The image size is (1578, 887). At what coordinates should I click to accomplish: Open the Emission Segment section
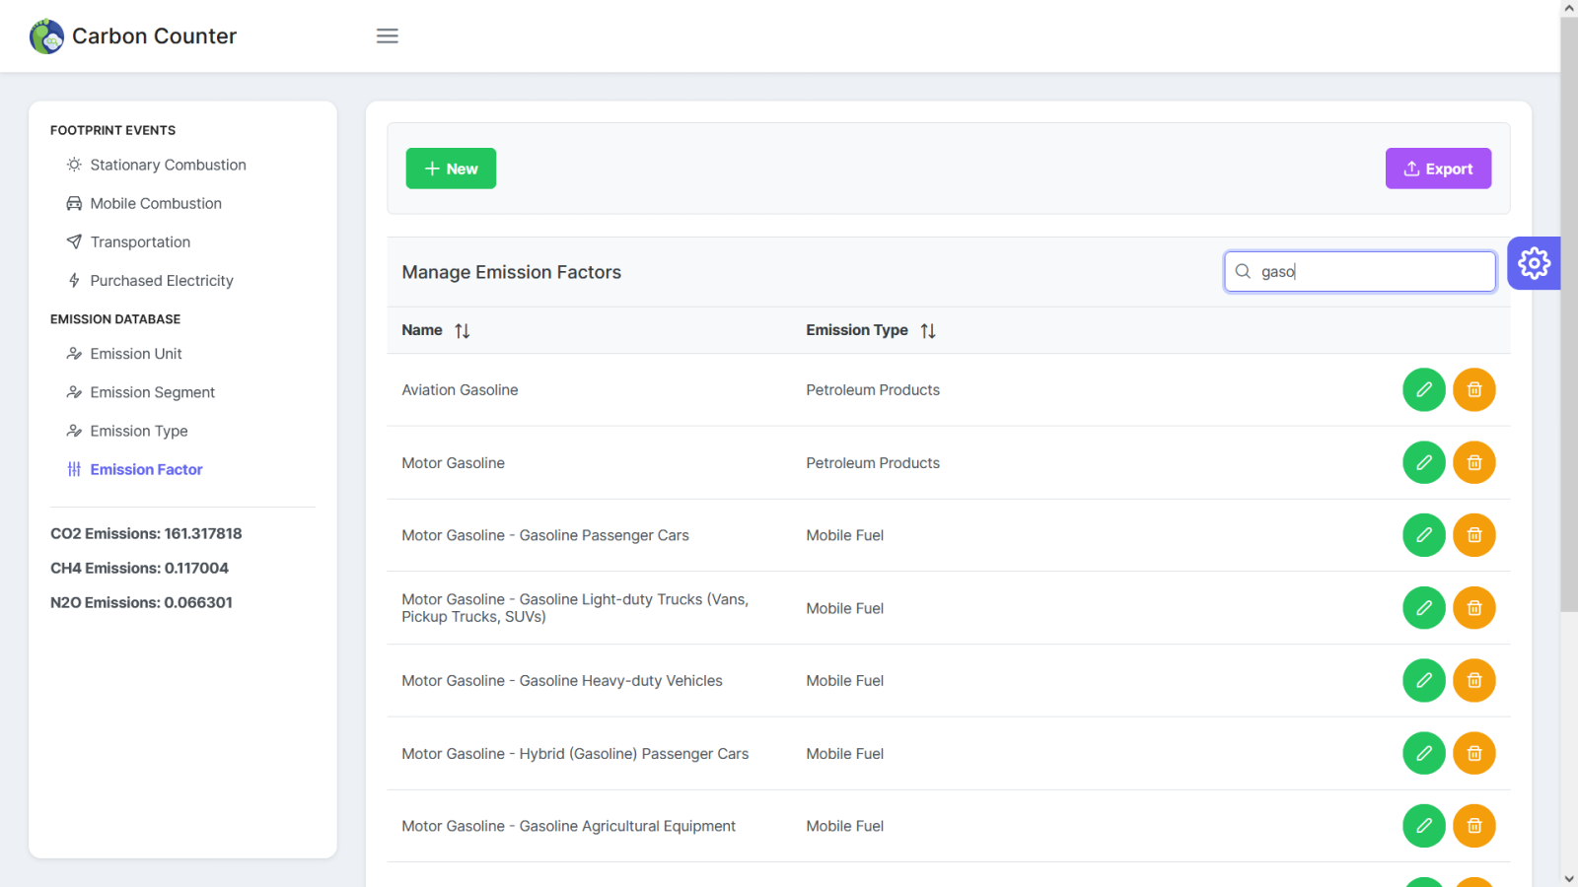click(x=152, y=392)
